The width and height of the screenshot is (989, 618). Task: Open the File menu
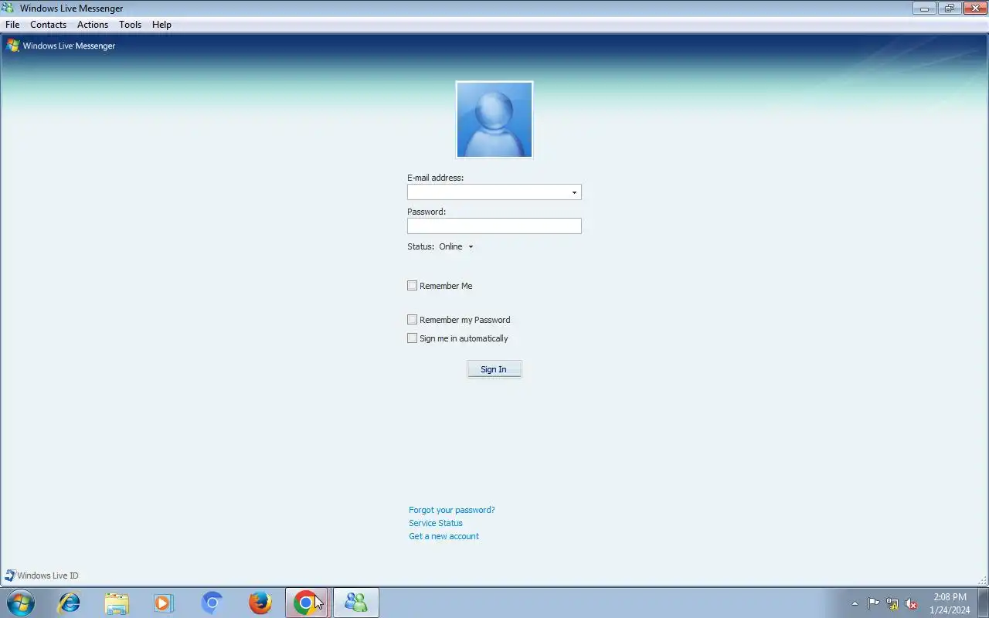pos(12,25)
